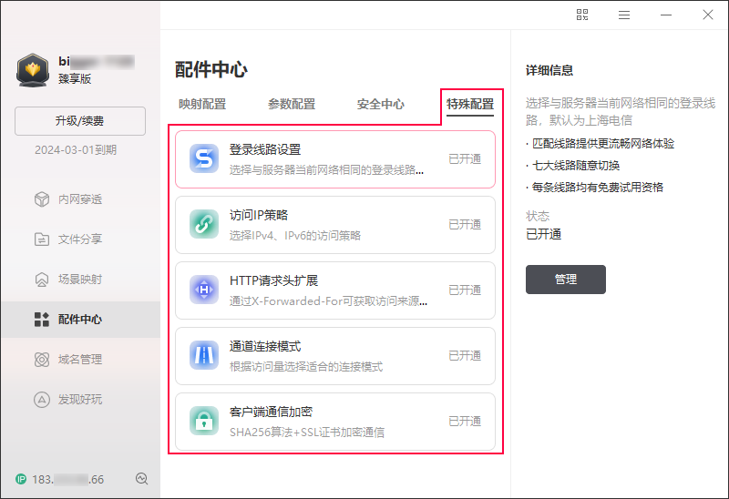Switch to the 映射配置 tab
The image size is (729, 499).
pyautogui.click(x=201, y=104)
